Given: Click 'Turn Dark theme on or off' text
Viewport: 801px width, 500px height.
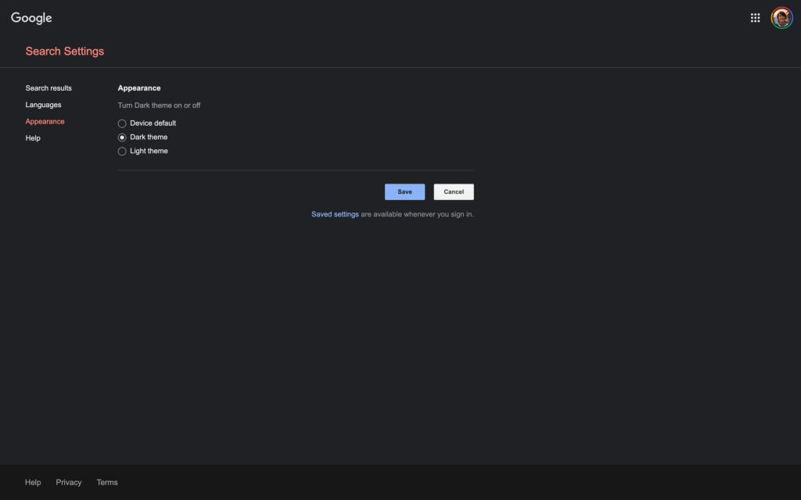Looking at the screenshot, I should [159, 105].
